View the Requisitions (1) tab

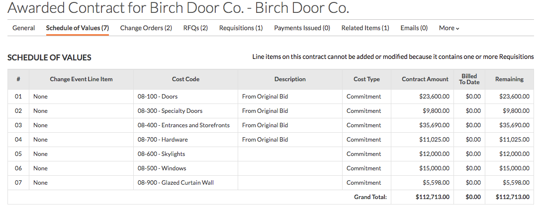point(241,28)
